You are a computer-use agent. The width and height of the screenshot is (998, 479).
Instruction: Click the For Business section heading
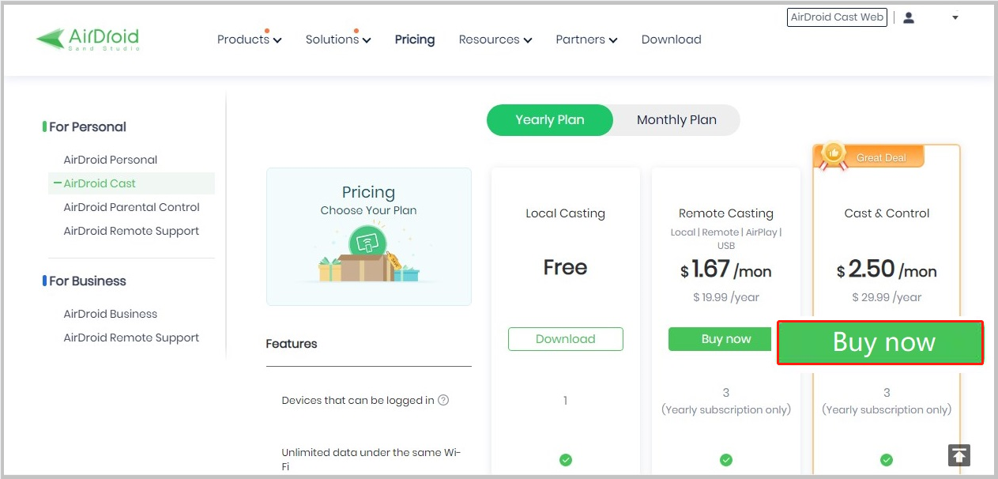[x=88, y=281]
